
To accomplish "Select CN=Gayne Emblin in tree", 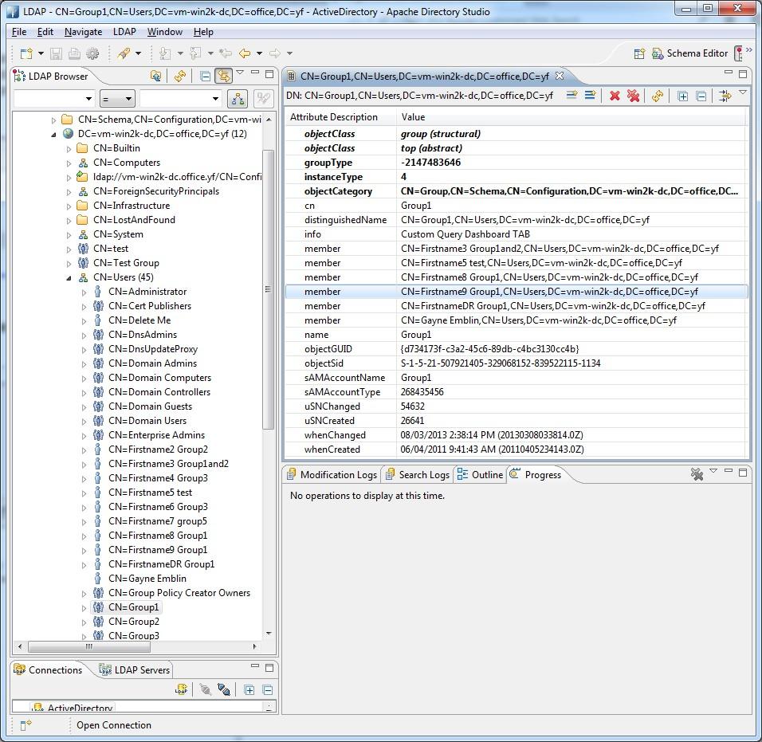I will tap(147, 579).
